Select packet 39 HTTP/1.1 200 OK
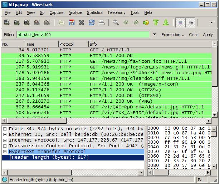This screenshot has height=184, width=219. tap(107, 56)
